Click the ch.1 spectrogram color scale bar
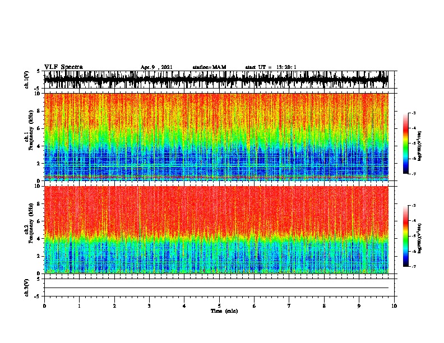Screen dimensions: 444x343 [405, 143]
